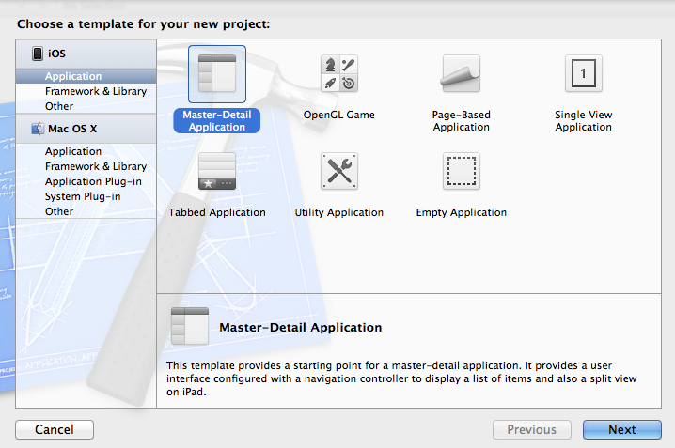Click the Cancel button
675x448 pixels.
[x=55, y=429]
